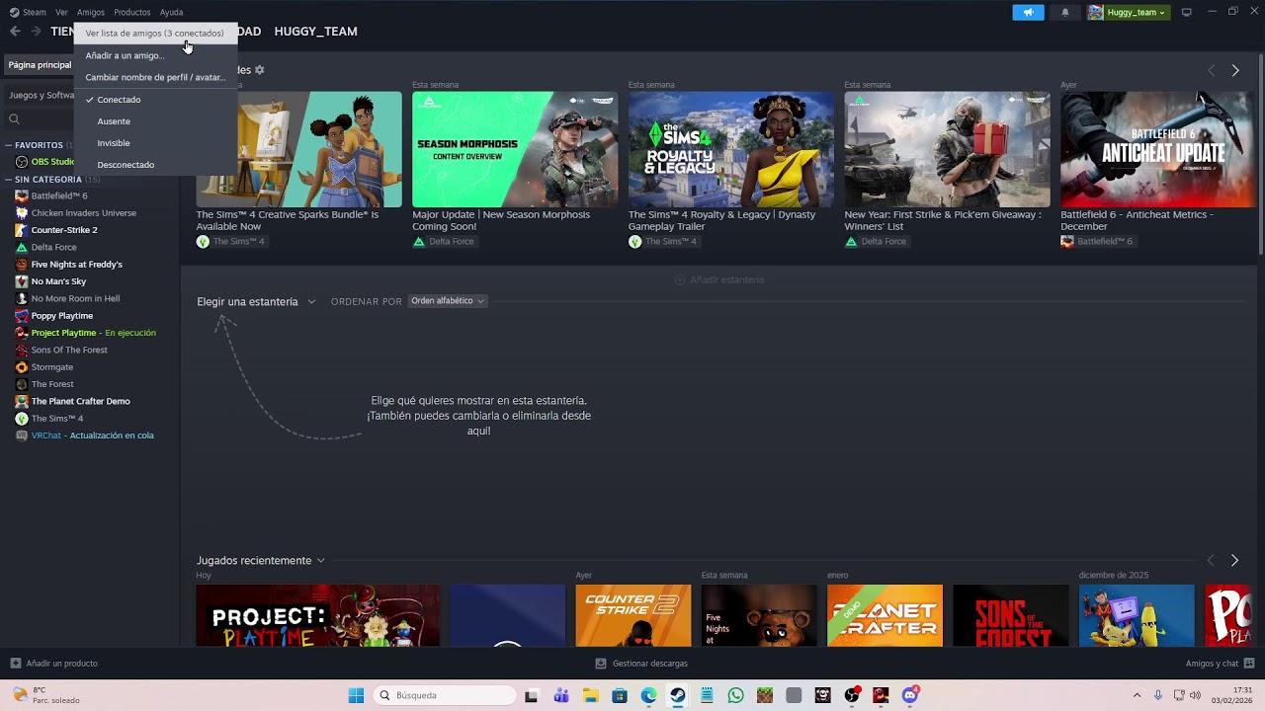Select Añadir a un amigo menu entry

(x=156, y=55)
